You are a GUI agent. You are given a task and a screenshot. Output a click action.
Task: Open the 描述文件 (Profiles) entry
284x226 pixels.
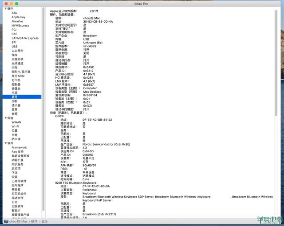pos(17,198)
